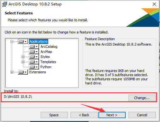Screen dimensions: 160x122
Task: Click the "Select Features" heading
Action: click(x=19, y=13)
